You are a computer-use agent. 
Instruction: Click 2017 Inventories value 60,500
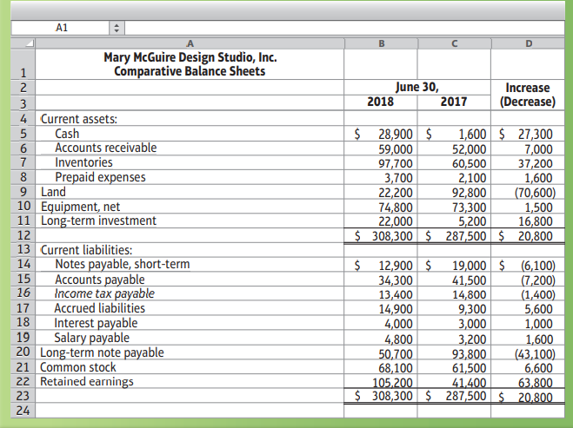point(470,163)
